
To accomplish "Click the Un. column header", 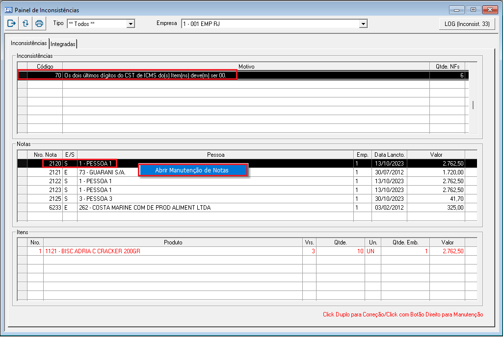I will [x=373, y=242].
